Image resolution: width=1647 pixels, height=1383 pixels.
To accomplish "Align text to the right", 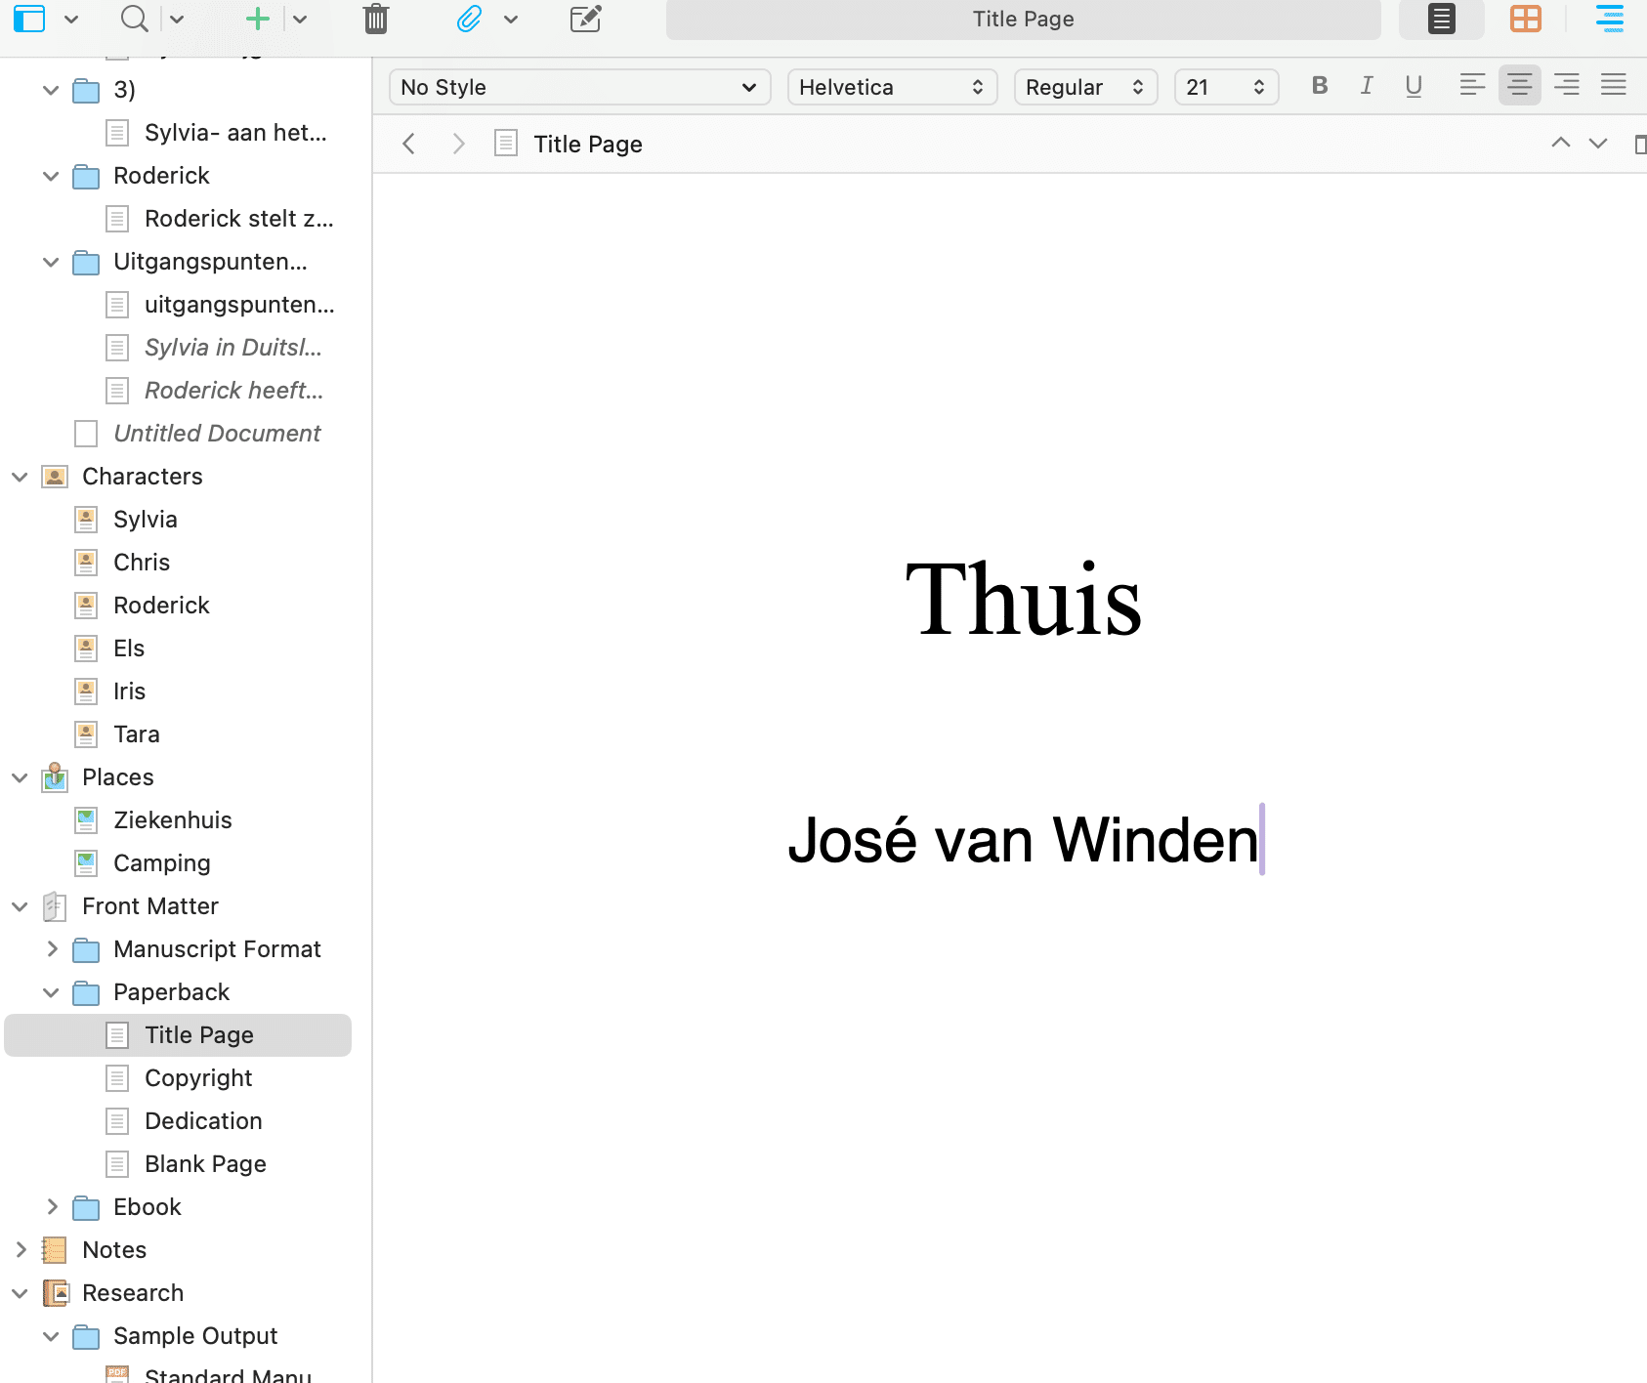I will pos(1566,86).
